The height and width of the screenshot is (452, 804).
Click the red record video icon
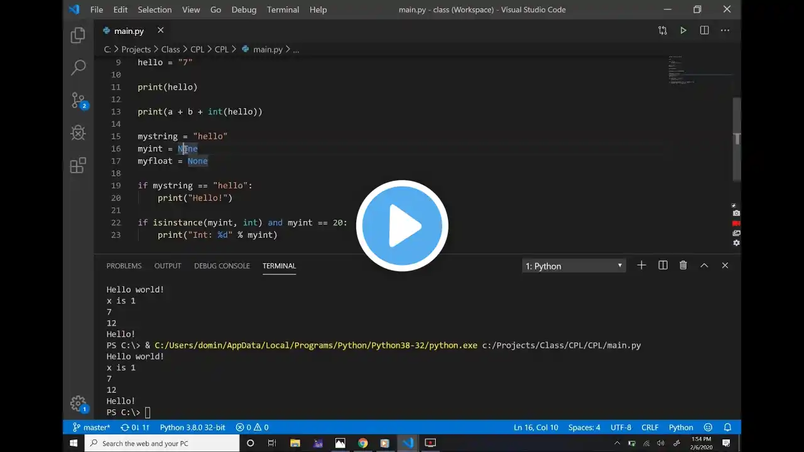736,223
